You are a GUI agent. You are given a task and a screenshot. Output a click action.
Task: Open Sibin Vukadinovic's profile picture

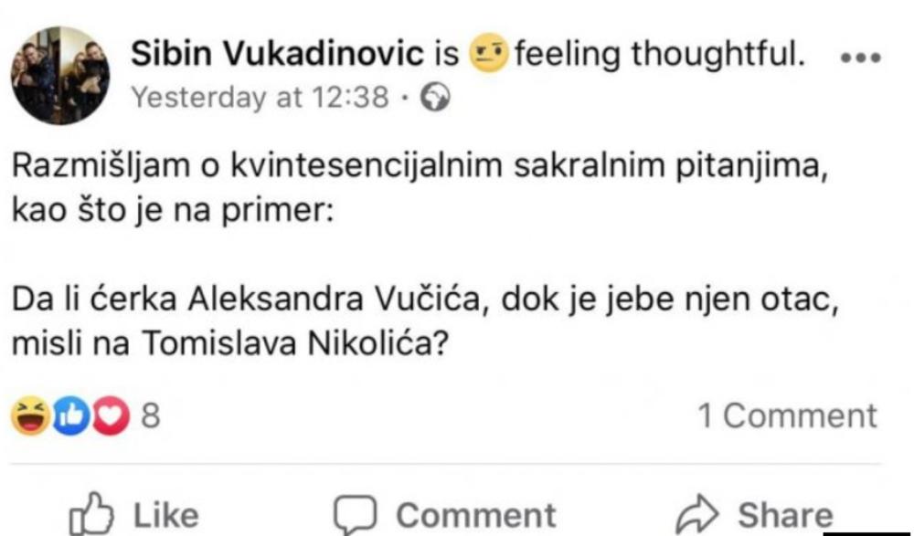[60, 75]
